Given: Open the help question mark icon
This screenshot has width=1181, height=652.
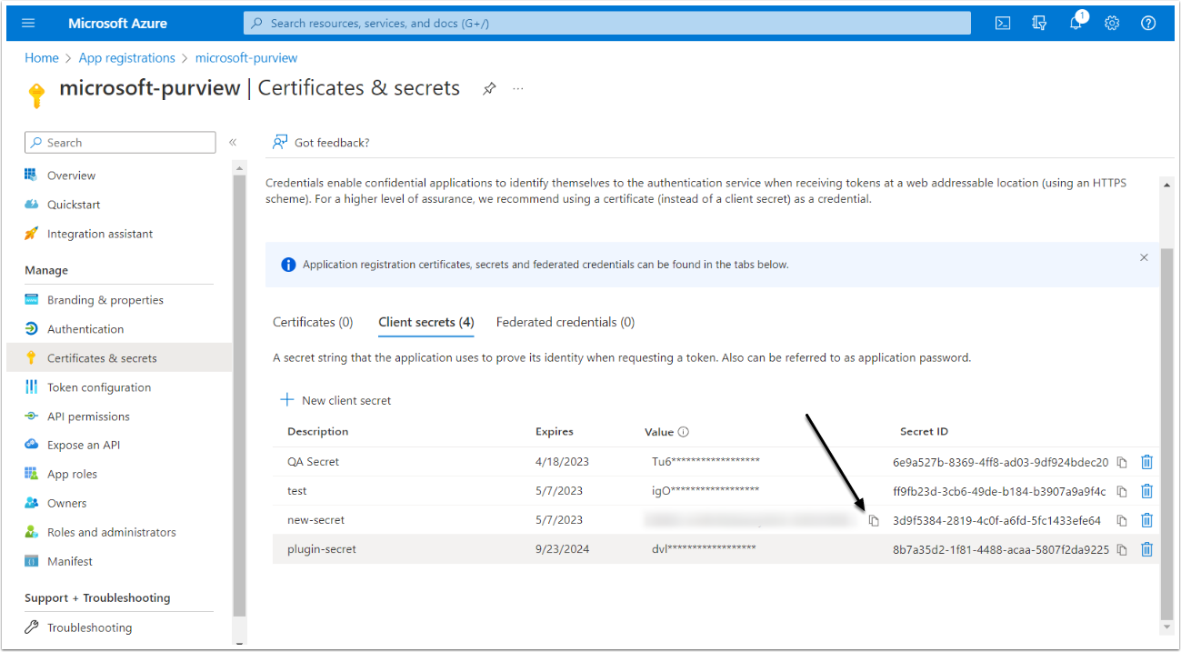Looking at the screenshot, I should [1148, 23].
